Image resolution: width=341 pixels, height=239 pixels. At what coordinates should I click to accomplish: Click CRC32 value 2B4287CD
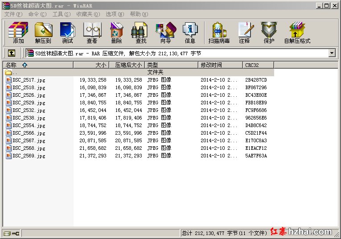pos(256,80)
